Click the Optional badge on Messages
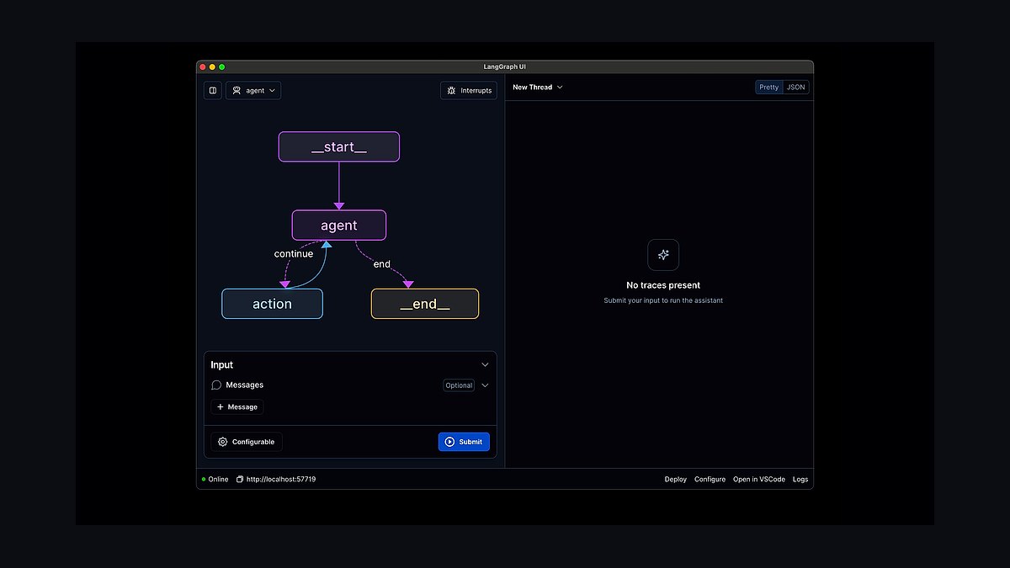 coord(459,385)
